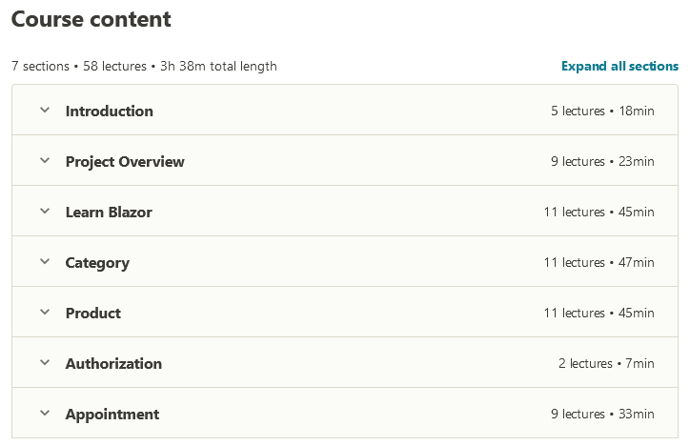
Task: Expand the Appointment section heading
Action: tap(112, 415)
